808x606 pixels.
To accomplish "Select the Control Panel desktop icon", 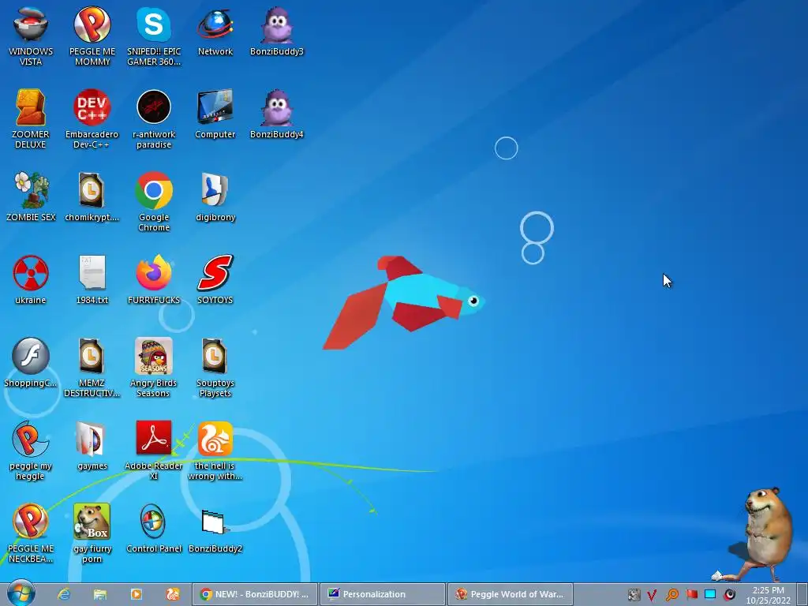I will (x=154, y=528).
